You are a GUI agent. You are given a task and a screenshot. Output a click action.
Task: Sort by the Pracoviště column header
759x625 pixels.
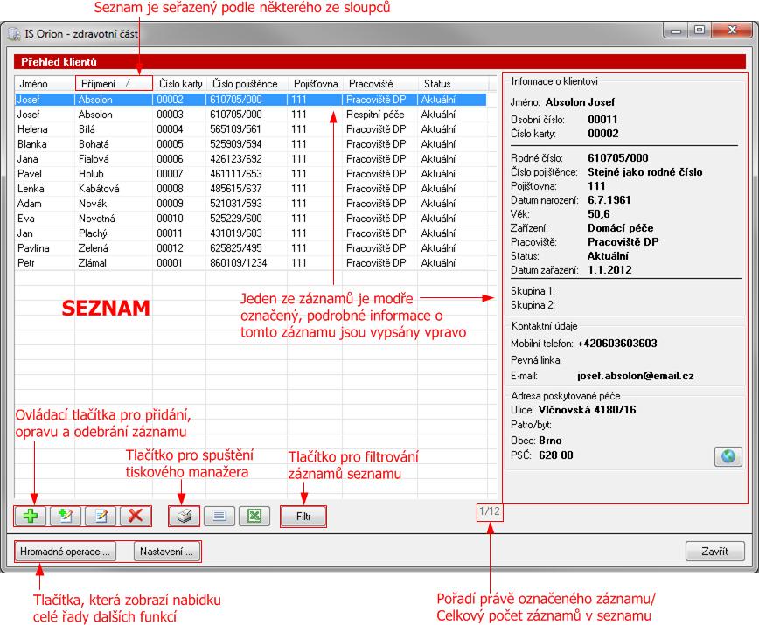380,84
